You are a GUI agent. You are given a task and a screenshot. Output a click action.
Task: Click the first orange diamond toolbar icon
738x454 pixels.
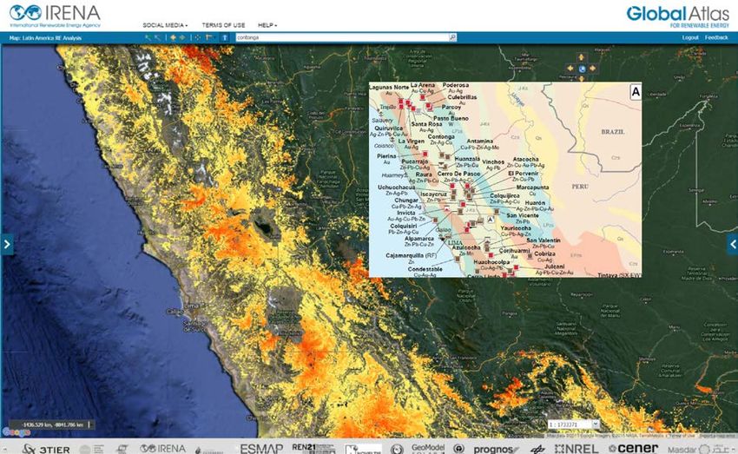173,37
